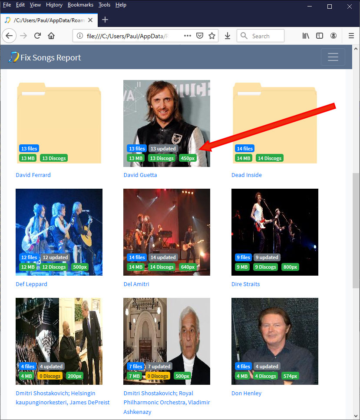Expand the Fix Songs Report navbar toggler
360x420 pixels.
[x=333, y=57]
